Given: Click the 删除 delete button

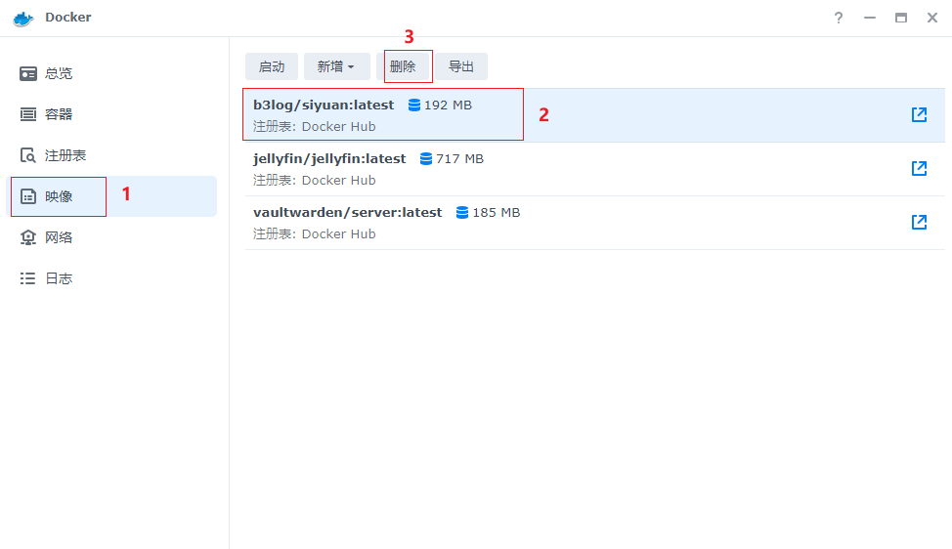Looking at the screenshot, I should coord(403,66).
